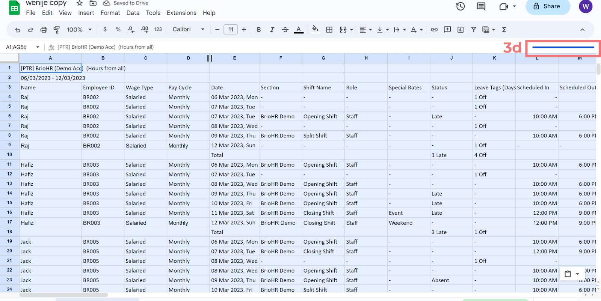The image size is (601, 301).
Task: Click the hidden column indicator bars
Action: [x=210, y=58]
